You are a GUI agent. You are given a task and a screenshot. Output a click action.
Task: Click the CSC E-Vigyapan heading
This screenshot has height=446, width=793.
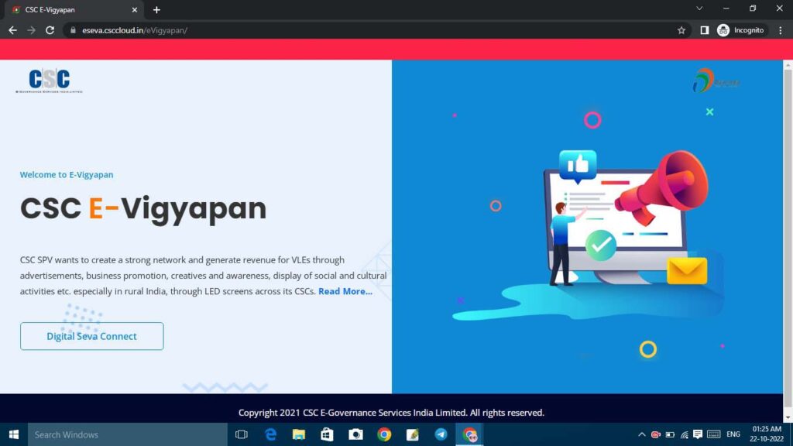(x=143, y=208)
